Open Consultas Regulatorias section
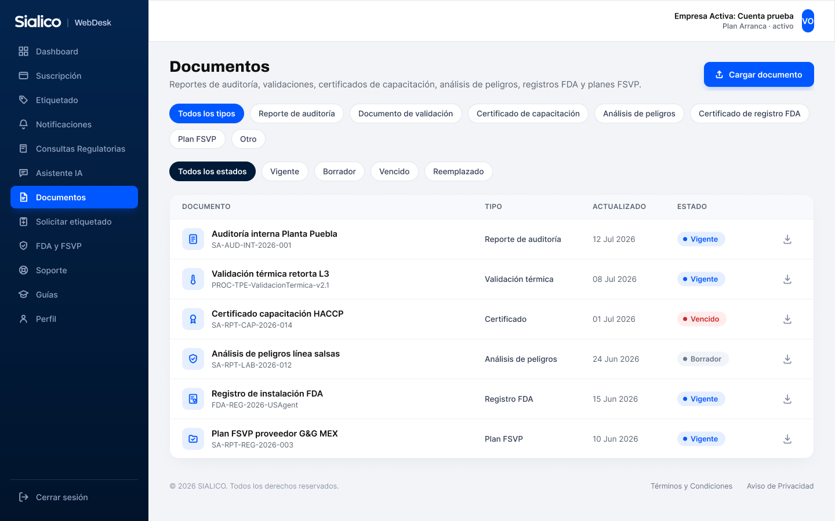The image size is (835, 521). pos(74,149)
